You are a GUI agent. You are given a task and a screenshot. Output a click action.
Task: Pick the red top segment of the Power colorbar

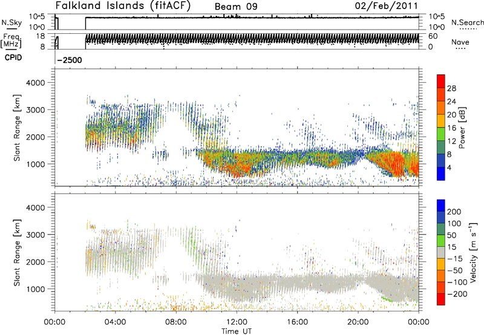coord(441,81)
